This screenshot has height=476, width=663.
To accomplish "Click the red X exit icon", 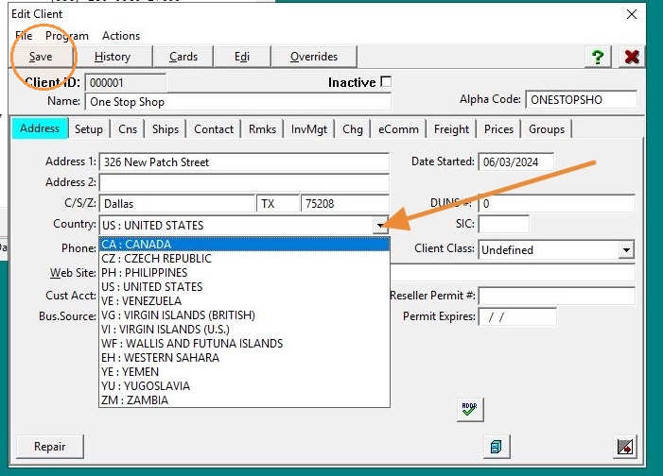I will coord(632,57).
